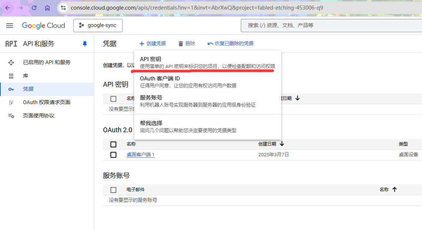Select the credentials (凭据) sidebar item
422x230 pixels.
pos(47,89)
